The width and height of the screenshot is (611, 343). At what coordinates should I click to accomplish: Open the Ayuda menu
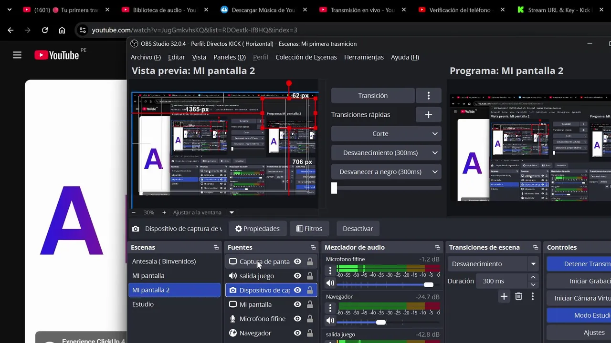point(405,57)
